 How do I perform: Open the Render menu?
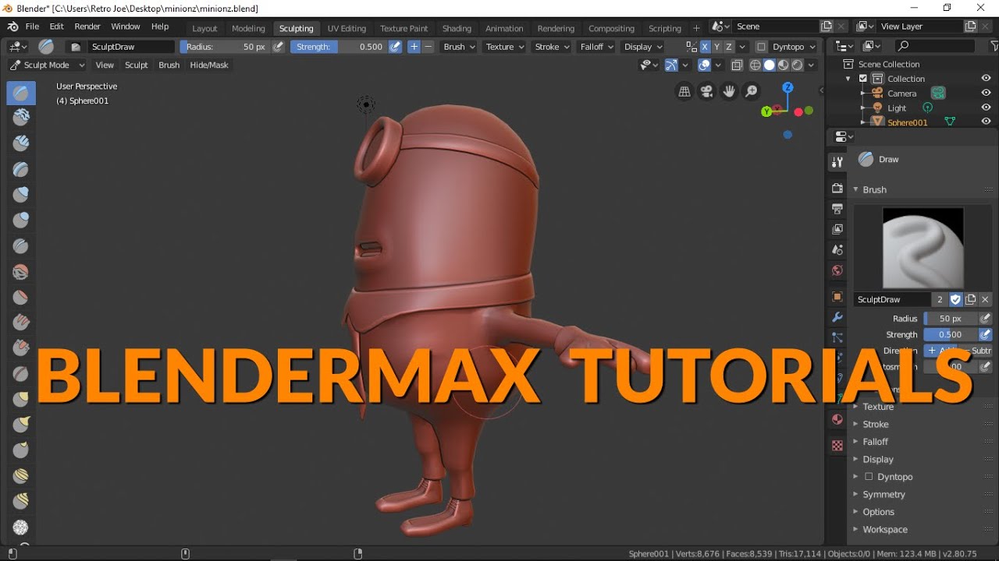(x=87, y=26)
